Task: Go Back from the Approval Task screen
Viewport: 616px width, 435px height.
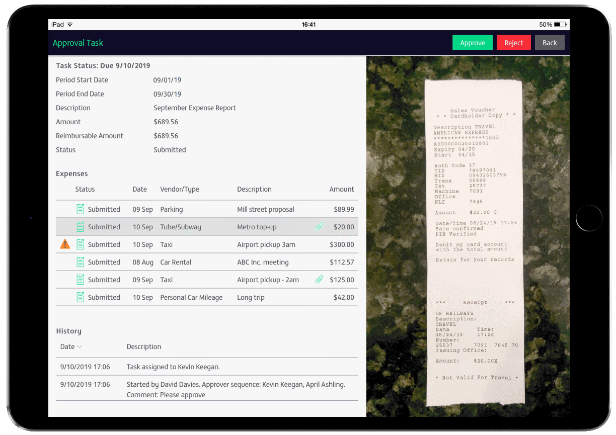Action: (x=550, y=42)
